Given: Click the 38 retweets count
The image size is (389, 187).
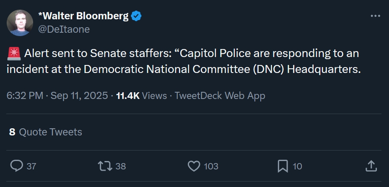Looking at the screenshot, I should tap(121, 166).
